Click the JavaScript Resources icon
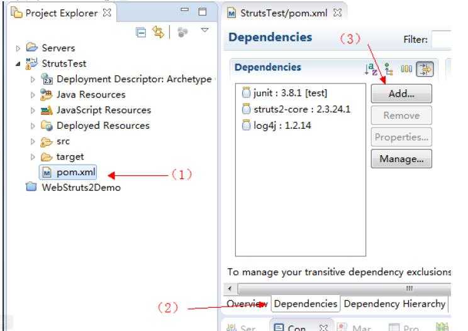Screen dimensions: 468x331 coord(47,111)
